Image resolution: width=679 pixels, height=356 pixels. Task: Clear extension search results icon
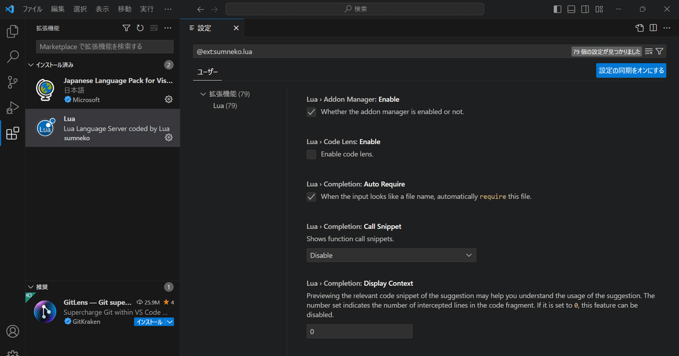coord(154,28)
